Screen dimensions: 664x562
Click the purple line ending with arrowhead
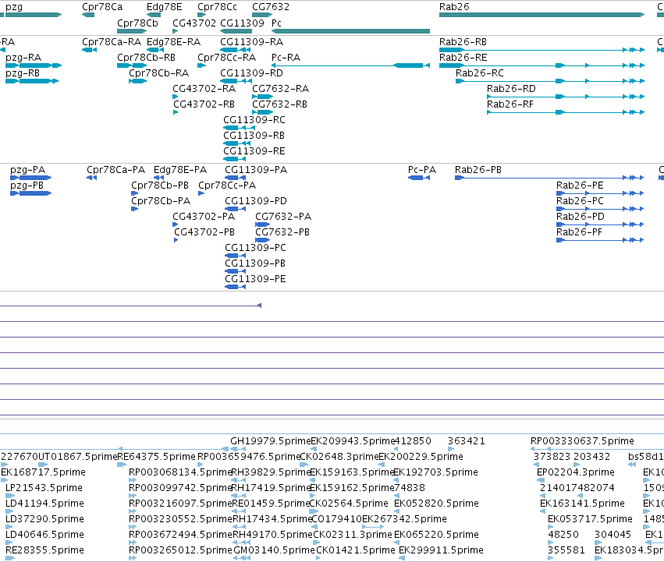pyautogui.click(x=130, y=306)
